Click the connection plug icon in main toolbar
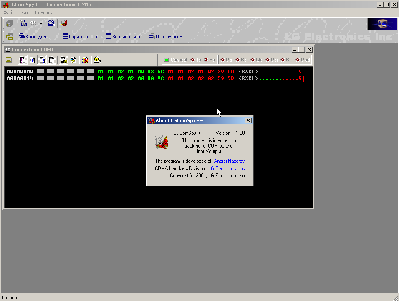Screen dimensions: 399x301 tap(33, 23)
